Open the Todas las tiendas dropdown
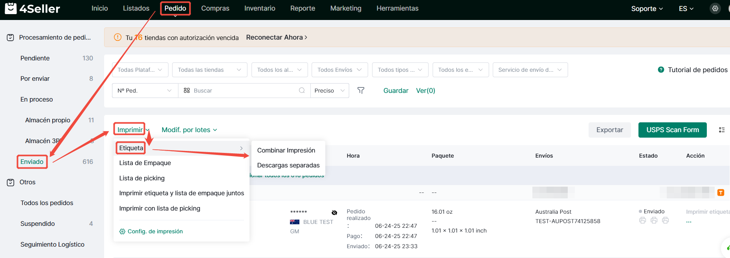 tap(210, 70)
